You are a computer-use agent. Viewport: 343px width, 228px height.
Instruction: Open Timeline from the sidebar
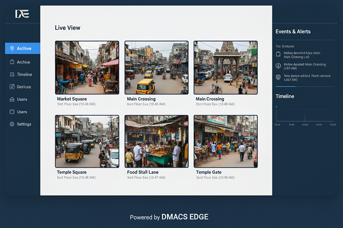pos(23,74)
